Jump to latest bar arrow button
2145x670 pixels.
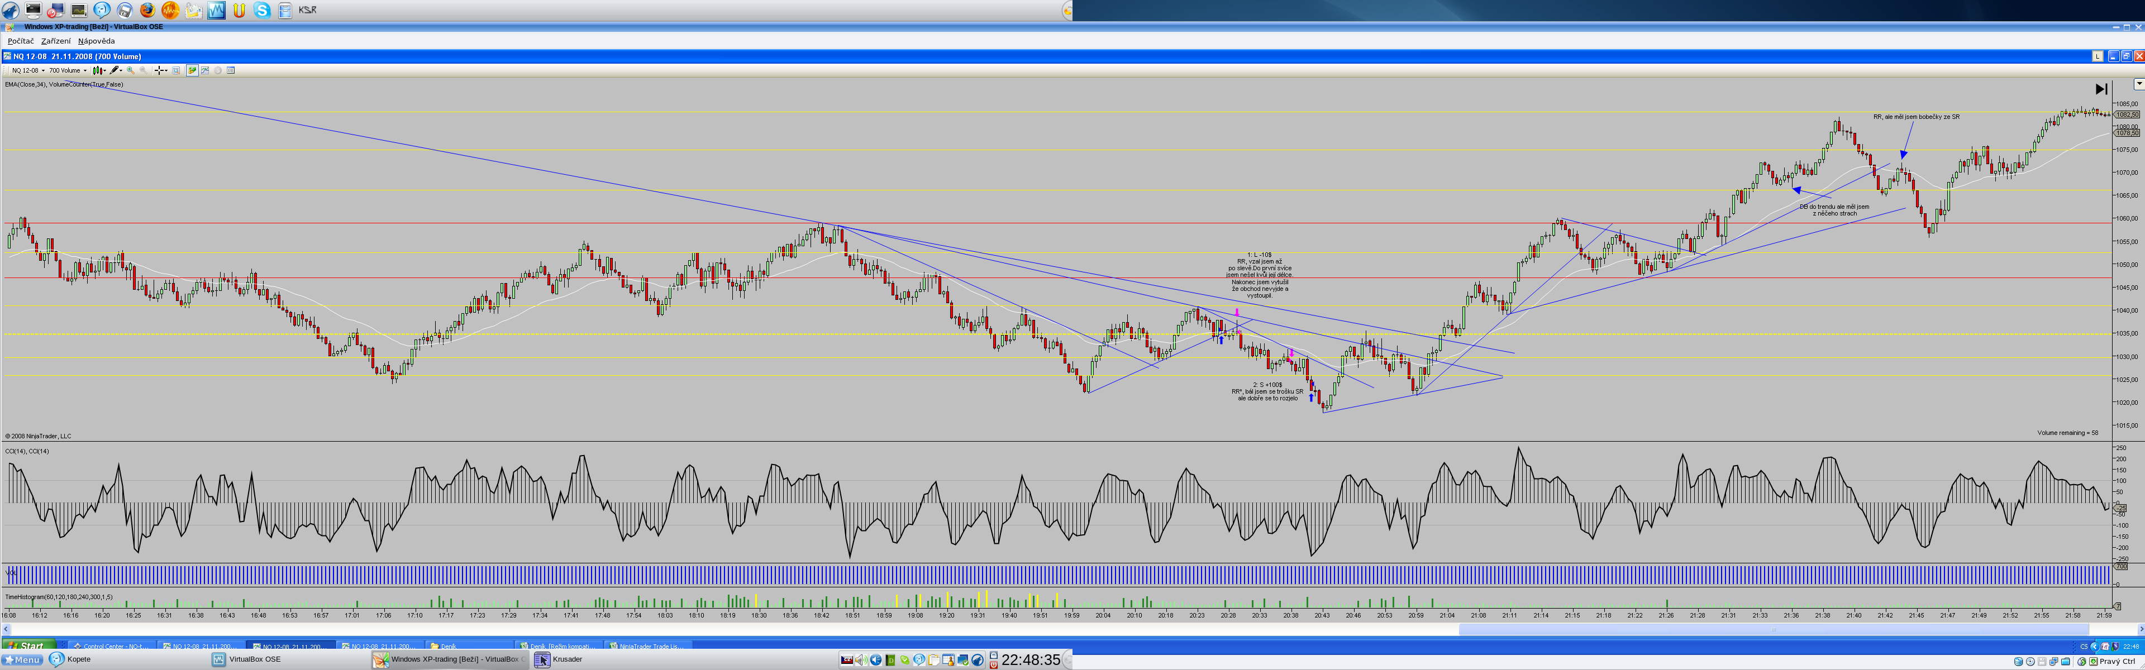(2101, 89)
